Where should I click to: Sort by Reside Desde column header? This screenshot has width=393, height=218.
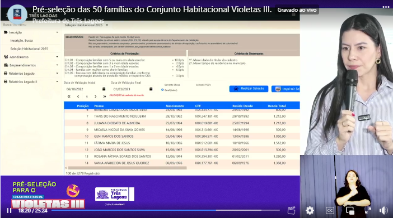click(242, 106)
